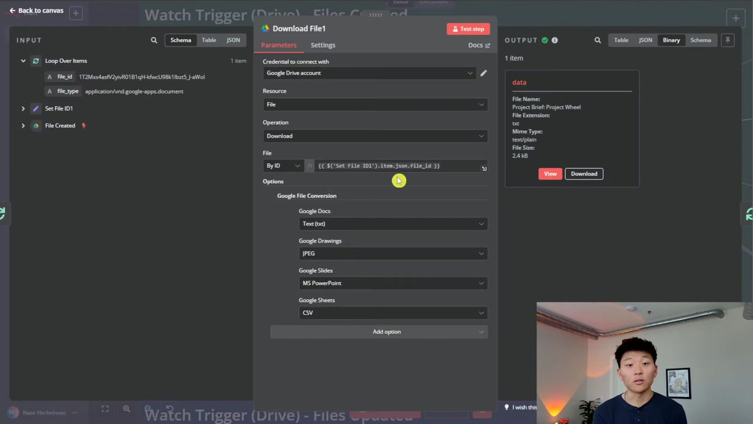Click the left edge refresh arrows icon
Screen dimensions: 753x424
pos(3,213)
